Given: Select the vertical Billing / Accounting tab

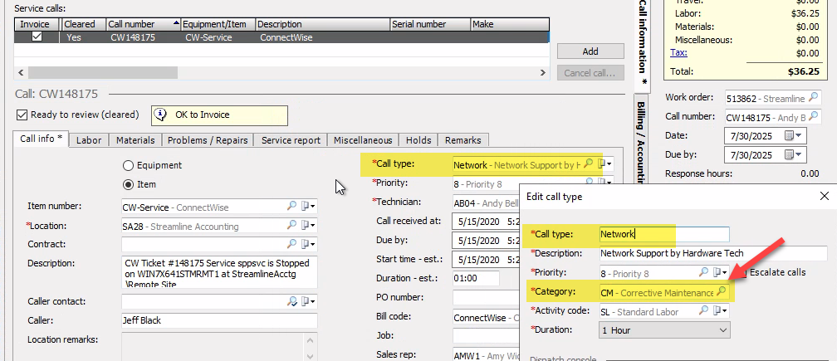Looking at the screenshot, I should [642, 140].
